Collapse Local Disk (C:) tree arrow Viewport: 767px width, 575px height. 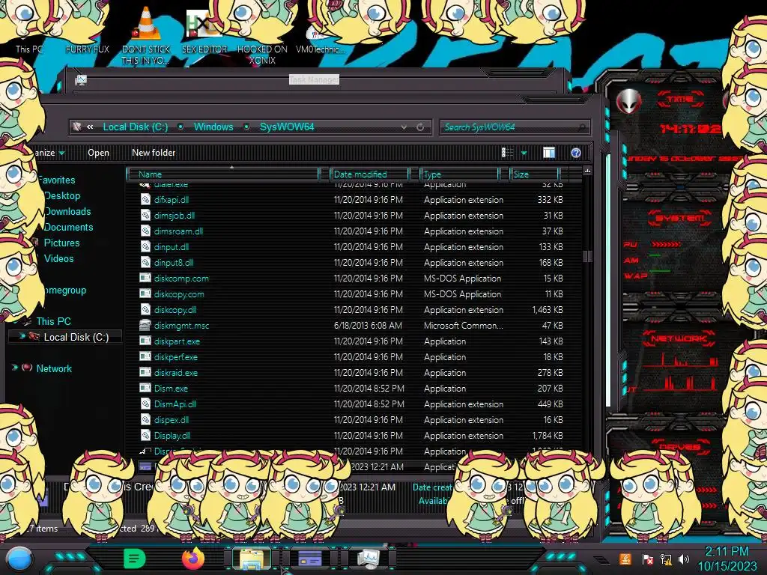click(22, 336)
